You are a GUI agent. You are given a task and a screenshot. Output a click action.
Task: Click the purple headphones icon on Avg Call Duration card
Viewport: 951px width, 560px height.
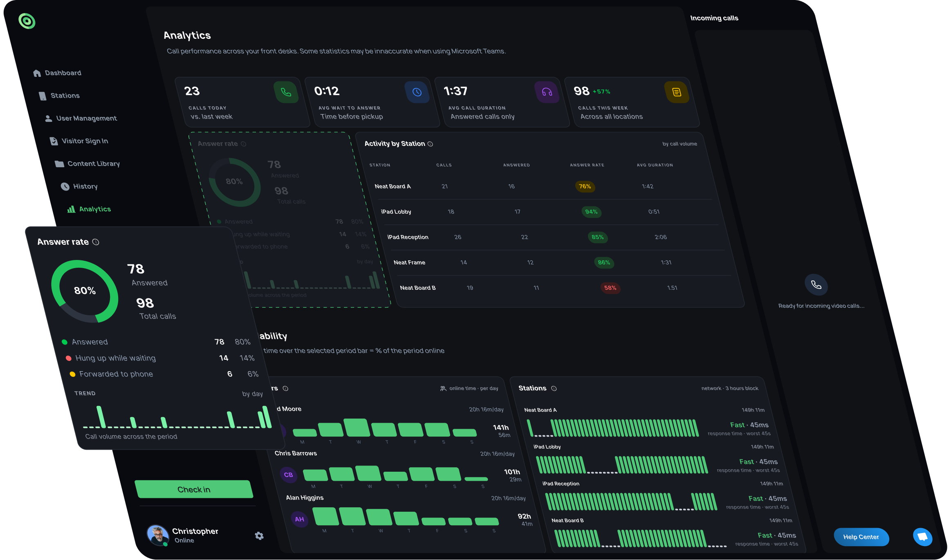point(547,92)
